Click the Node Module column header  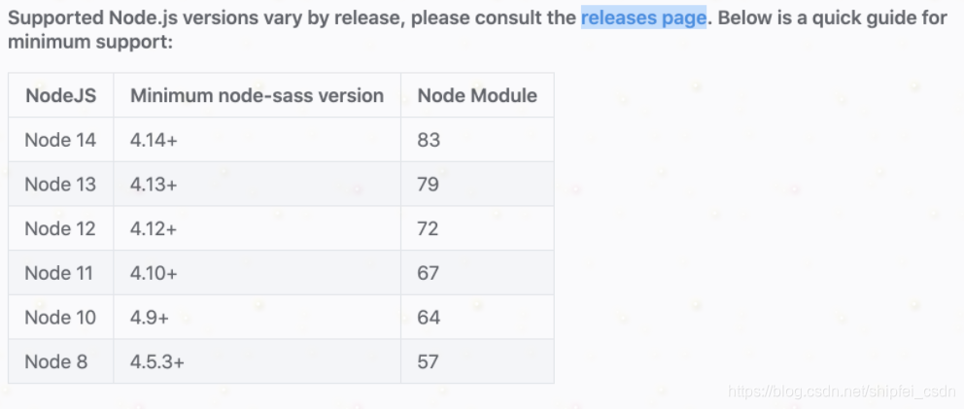pyautogui.click(x=477, y=95)
